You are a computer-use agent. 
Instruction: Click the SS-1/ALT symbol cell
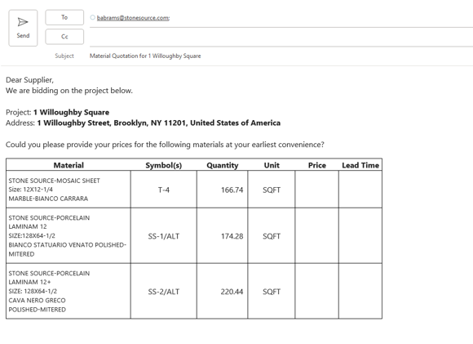164,236
